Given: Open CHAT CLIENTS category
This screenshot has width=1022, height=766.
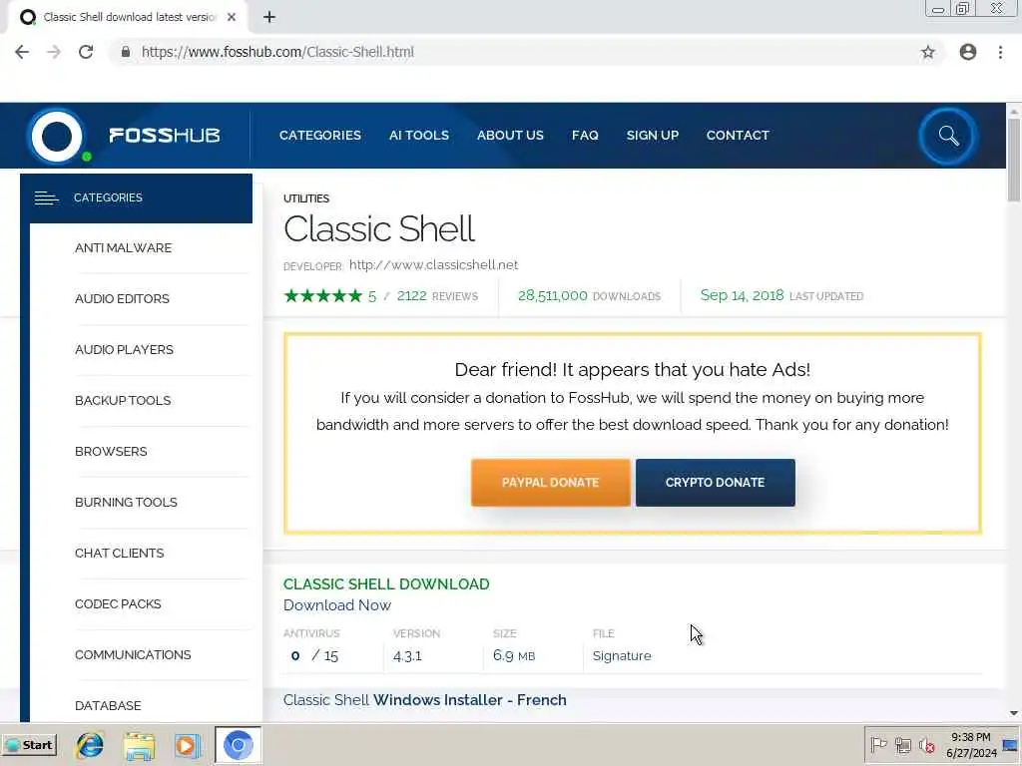Looking at the screenshot, I should [x=120, y=553].
